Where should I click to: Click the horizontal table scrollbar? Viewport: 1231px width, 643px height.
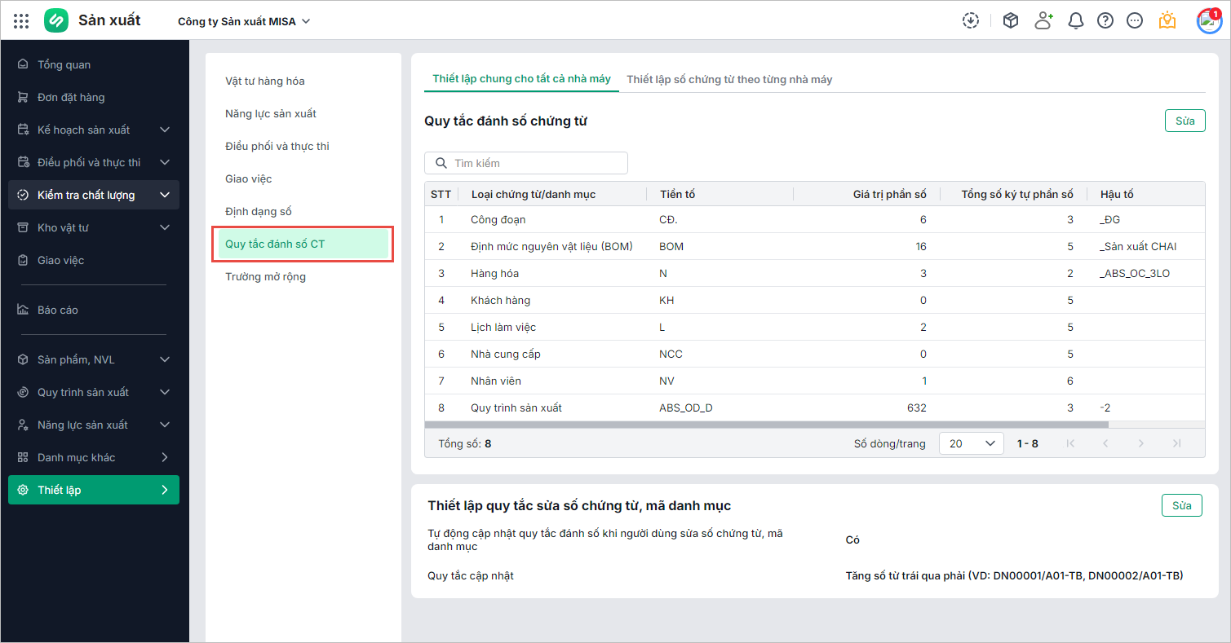click(766, 425)
